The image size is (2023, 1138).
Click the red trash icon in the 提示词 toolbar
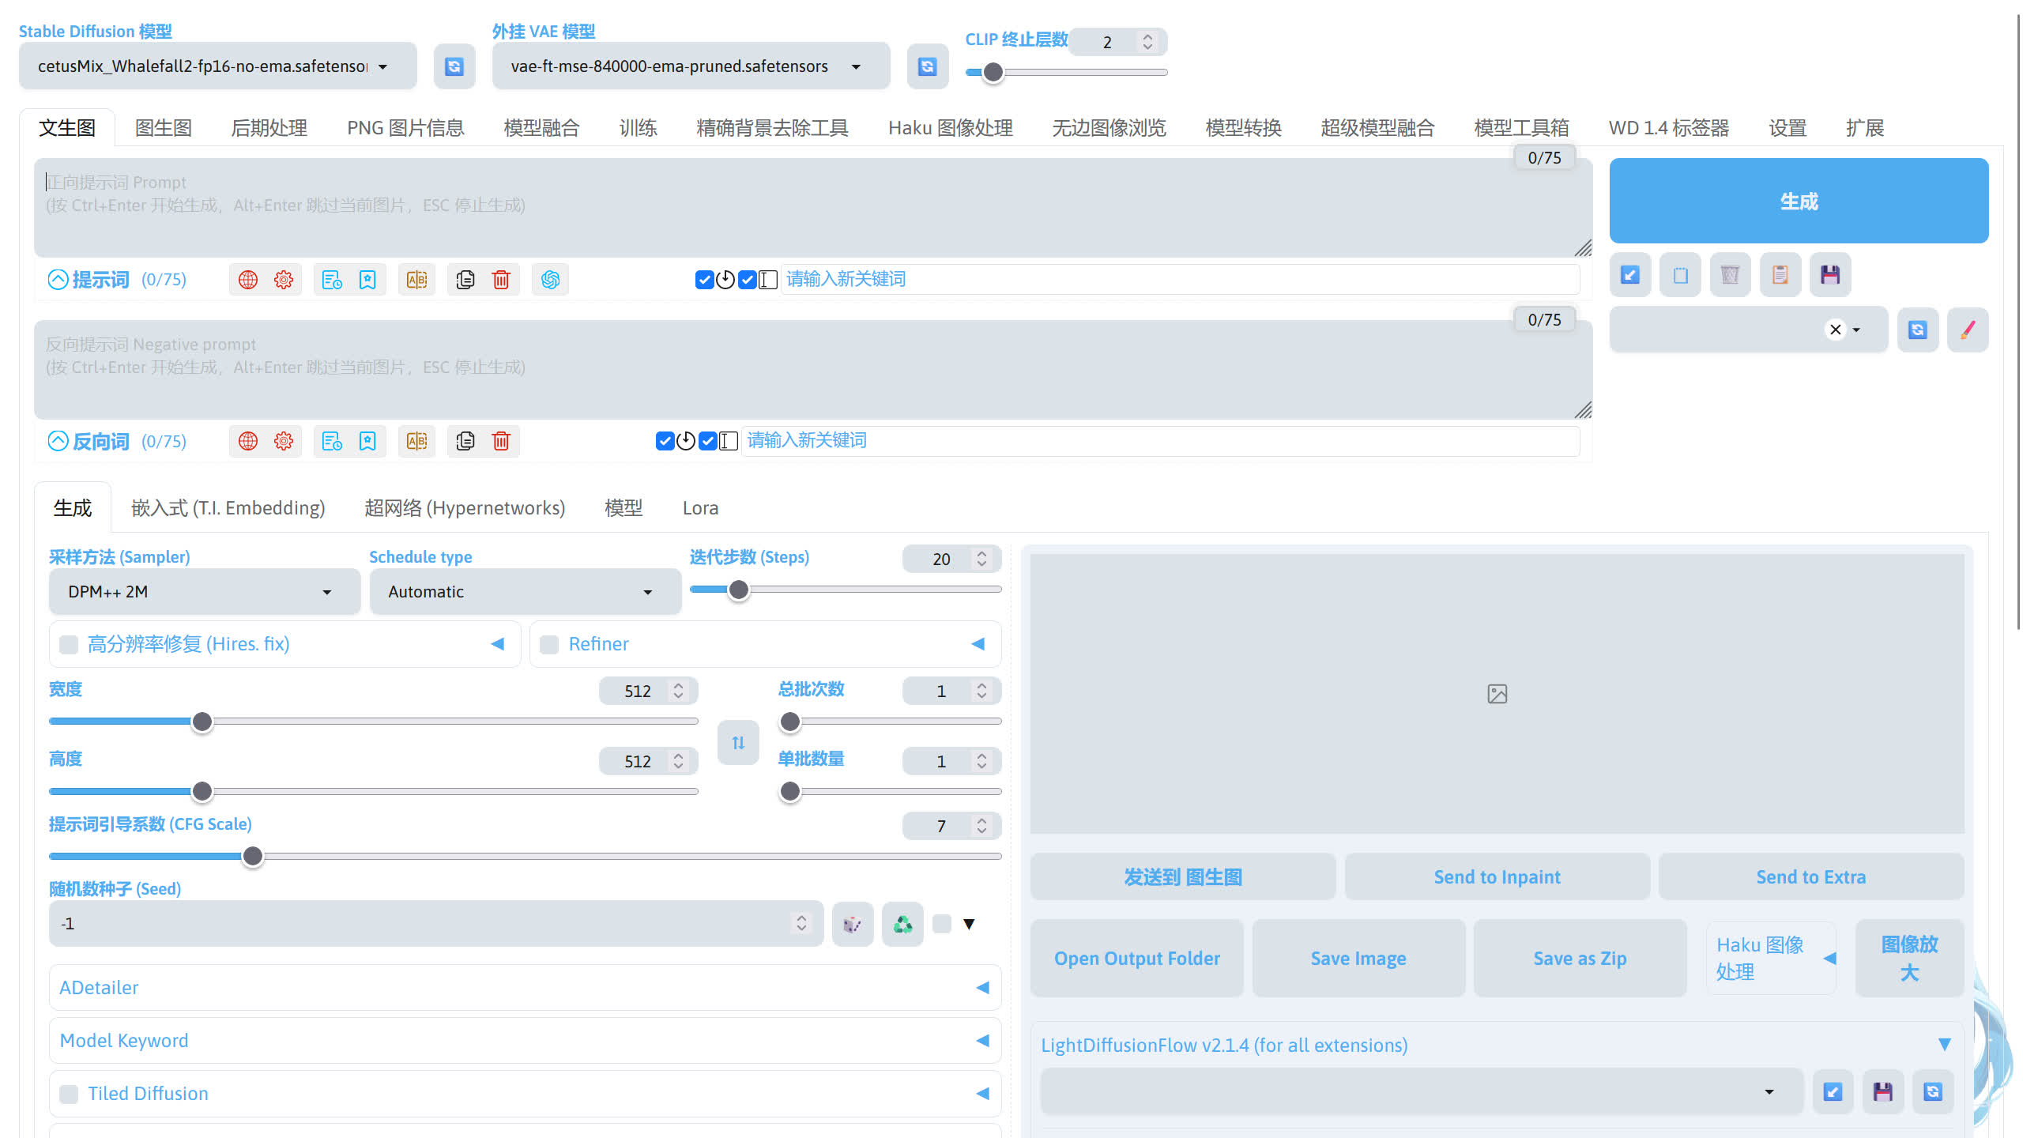pos(501,280)
